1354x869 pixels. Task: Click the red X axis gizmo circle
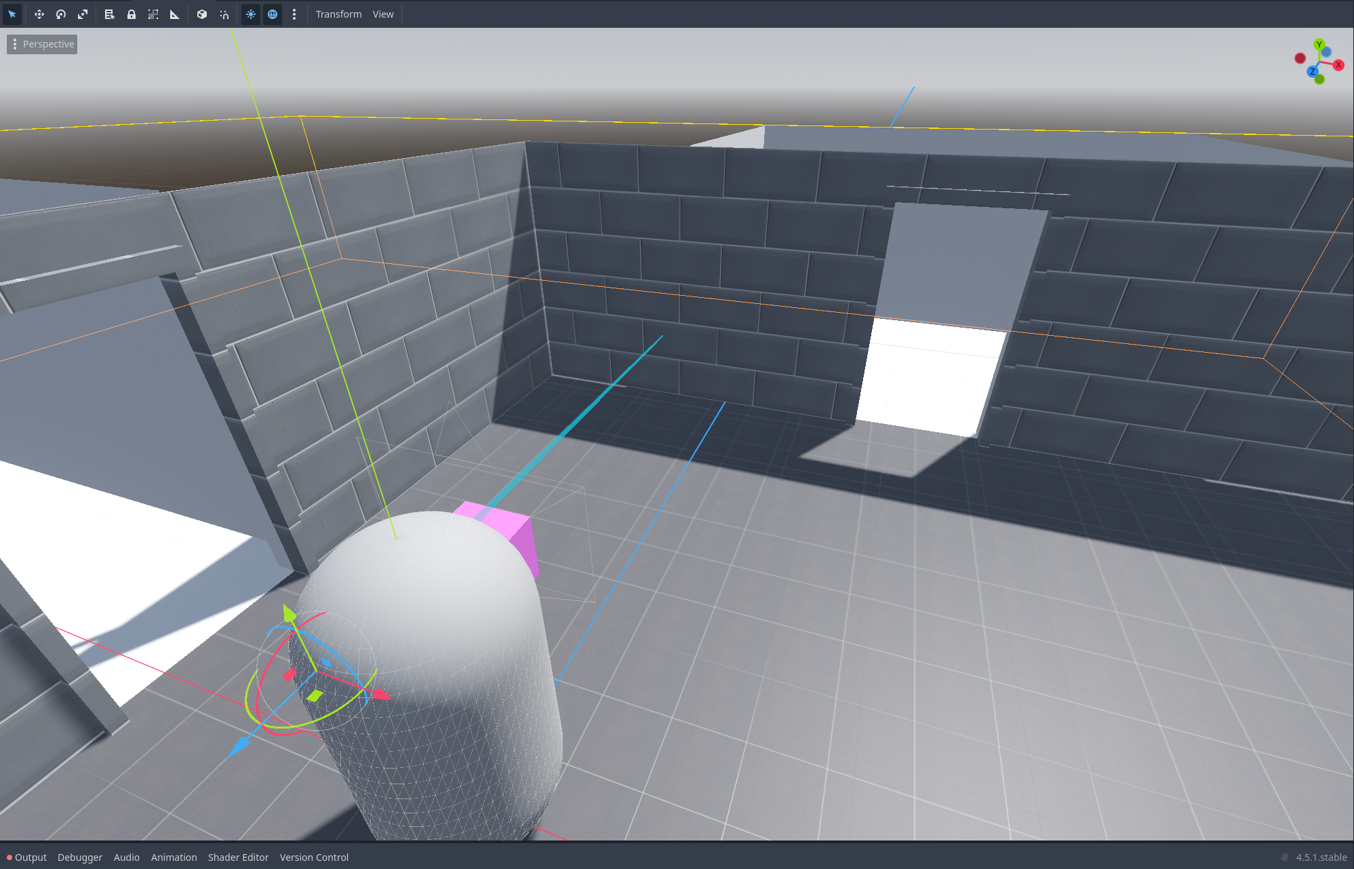(x=1338, y=65)
